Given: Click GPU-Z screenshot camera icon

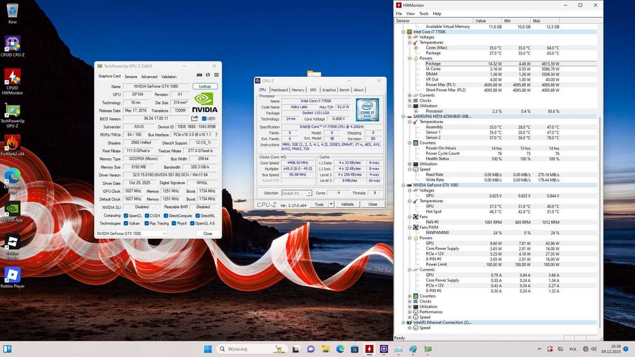Looking at the screenshot, I should (x=199, y=75).
